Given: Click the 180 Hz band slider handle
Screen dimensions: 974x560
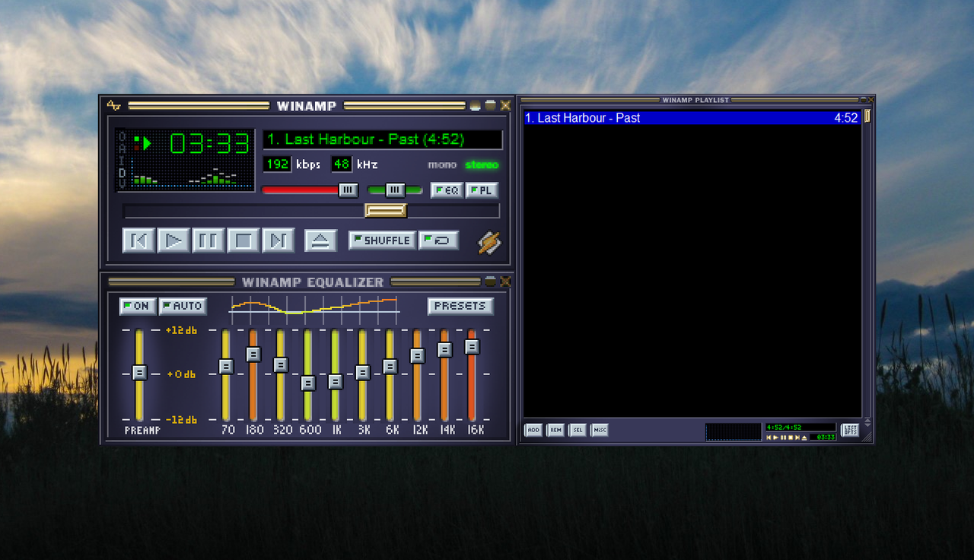Looking at the screenshot, I should click(253, 354).
